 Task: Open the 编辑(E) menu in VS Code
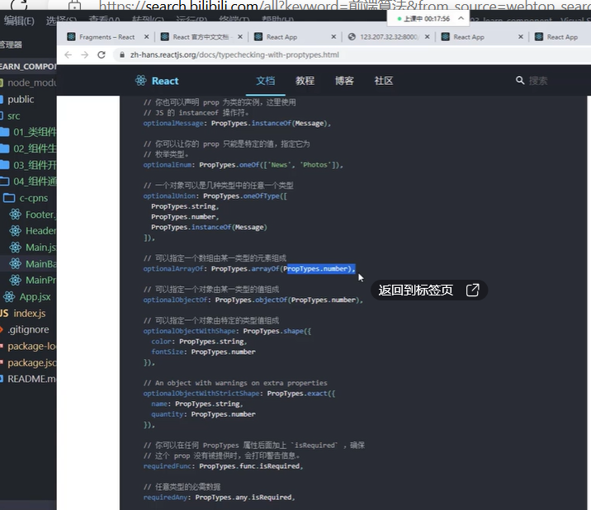19,21
